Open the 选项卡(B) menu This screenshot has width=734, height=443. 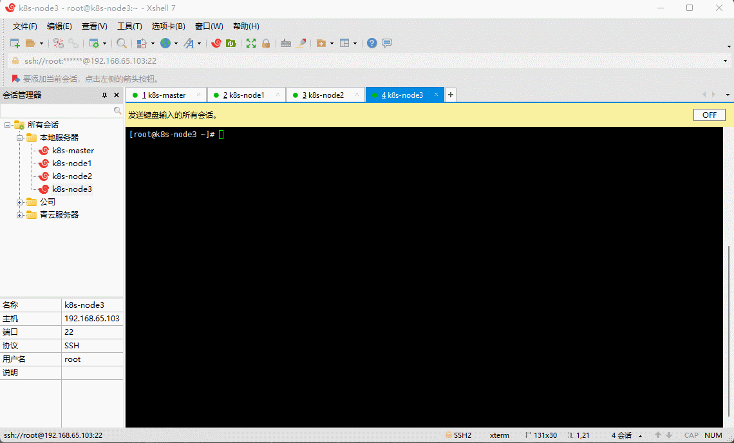[x=169, y=26]
